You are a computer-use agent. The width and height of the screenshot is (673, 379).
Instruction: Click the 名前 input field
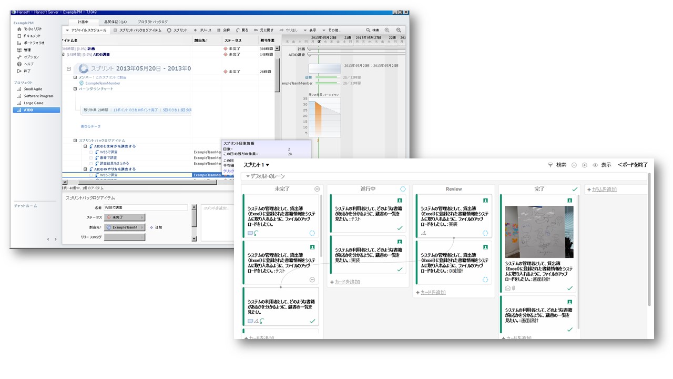[x=146, y=208]
